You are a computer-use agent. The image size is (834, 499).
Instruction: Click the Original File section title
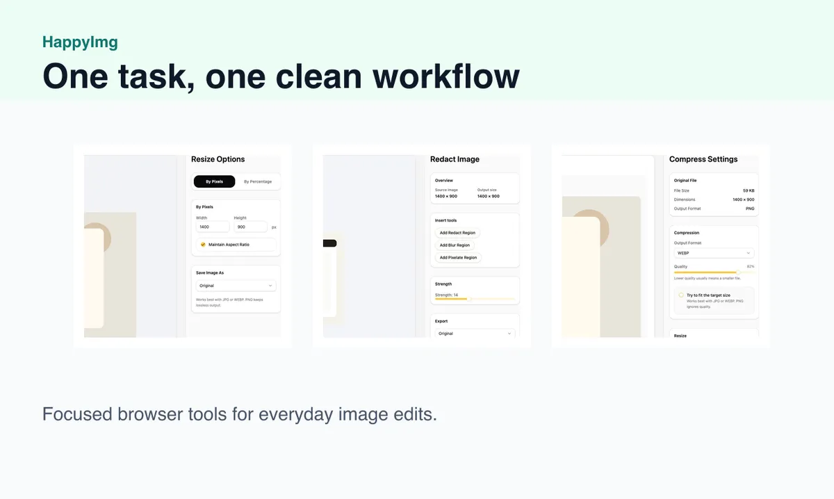[x=685, y=180]
